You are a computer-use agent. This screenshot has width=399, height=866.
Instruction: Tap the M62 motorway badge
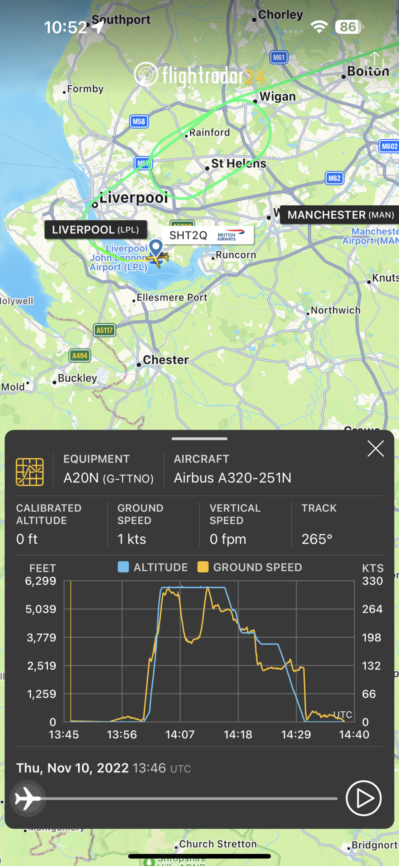[335, 178]
